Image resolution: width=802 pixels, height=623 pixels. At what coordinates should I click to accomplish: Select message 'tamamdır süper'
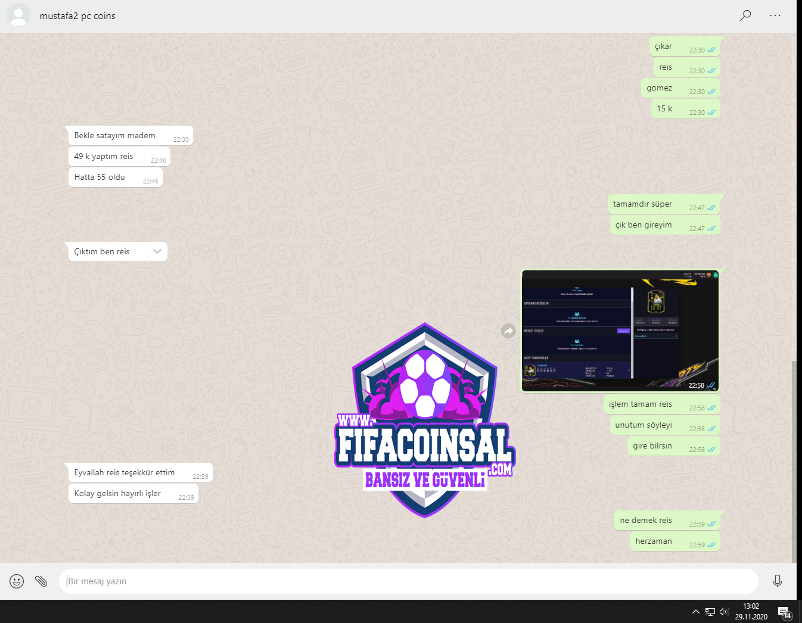(x=664, y=204)
